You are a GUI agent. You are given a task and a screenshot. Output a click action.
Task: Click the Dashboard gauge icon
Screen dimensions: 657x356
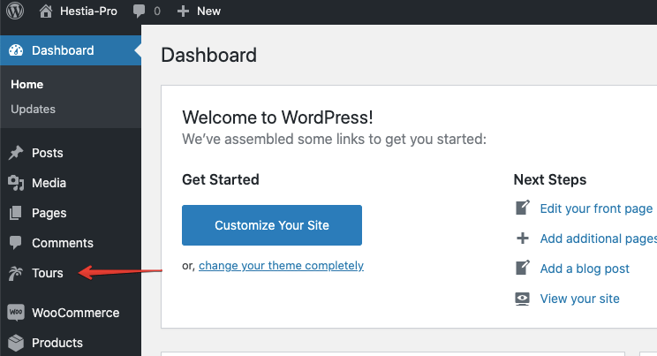tap(16, 50)
